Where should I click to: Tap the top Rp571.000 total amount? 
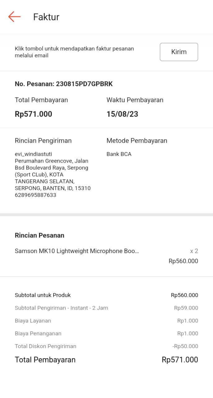(33, 114)
